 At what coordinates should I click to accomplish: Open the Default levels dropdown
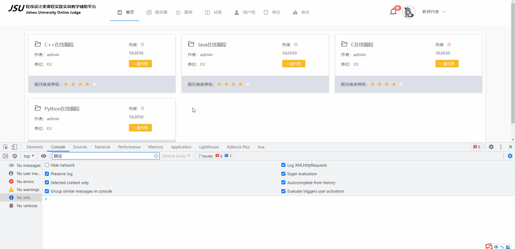click(176, 156)
